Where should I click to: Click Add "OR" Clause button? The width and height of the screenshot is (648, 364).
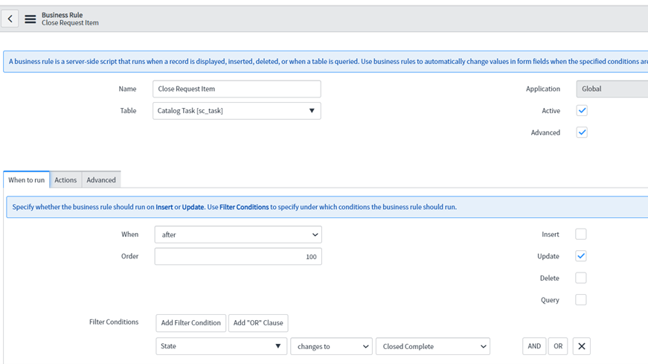tap(258, 323)
